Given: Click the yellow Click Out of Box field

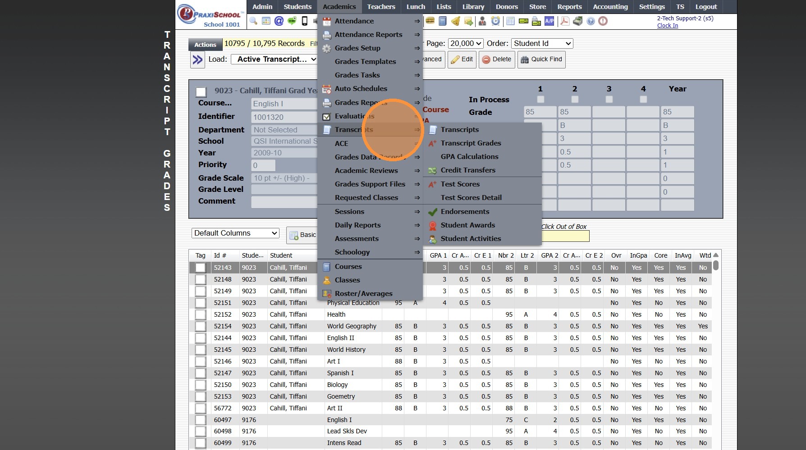Looking at the screenshot, I should coord(565,236).
